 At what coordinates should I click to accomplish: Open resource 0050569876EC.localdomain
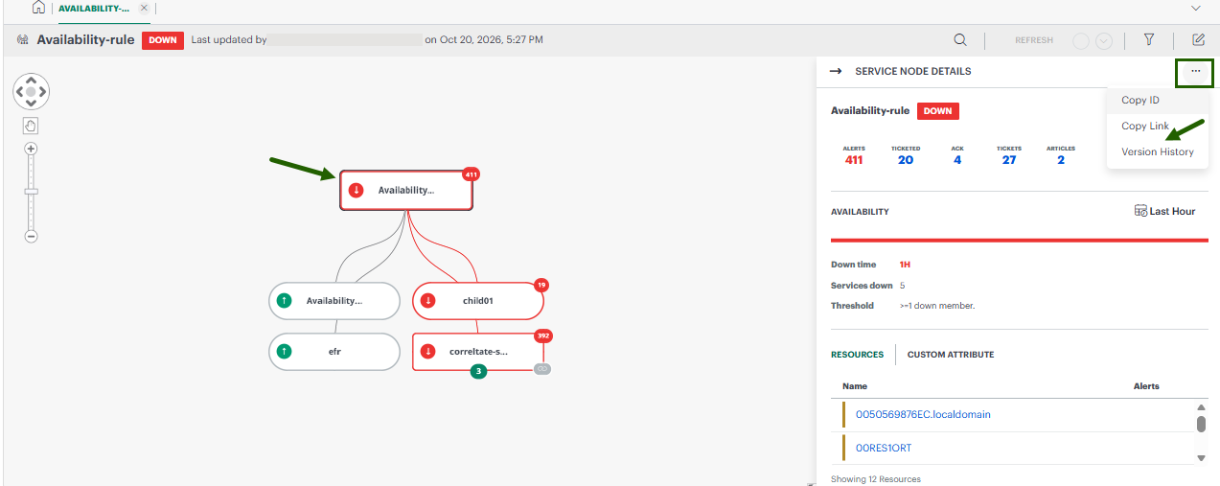(x=923, y=414)
